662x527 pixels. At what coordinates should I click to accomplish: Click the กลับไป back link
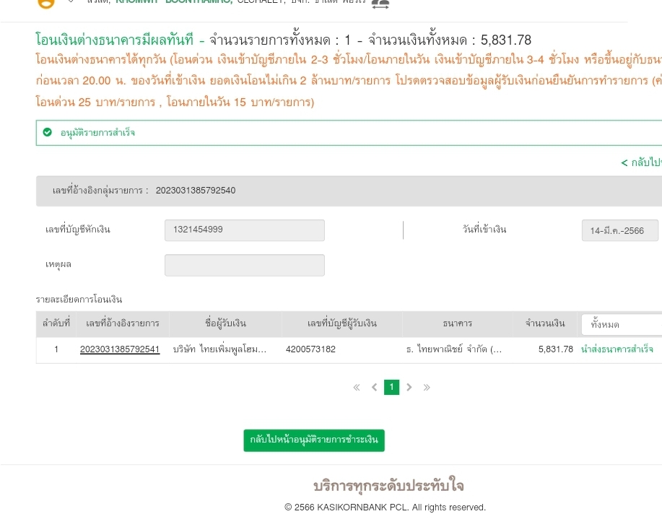click(x=641, y=162)
